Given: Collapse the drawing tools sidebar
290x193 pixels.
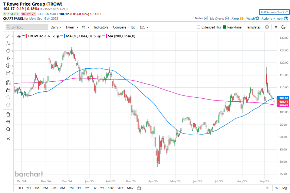Looking at the screenshot, I should 8,139.
